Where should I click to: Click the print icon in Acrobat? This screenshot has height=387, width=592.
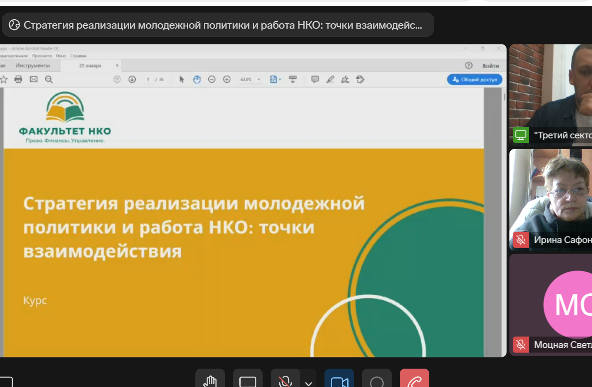[18, 79]
